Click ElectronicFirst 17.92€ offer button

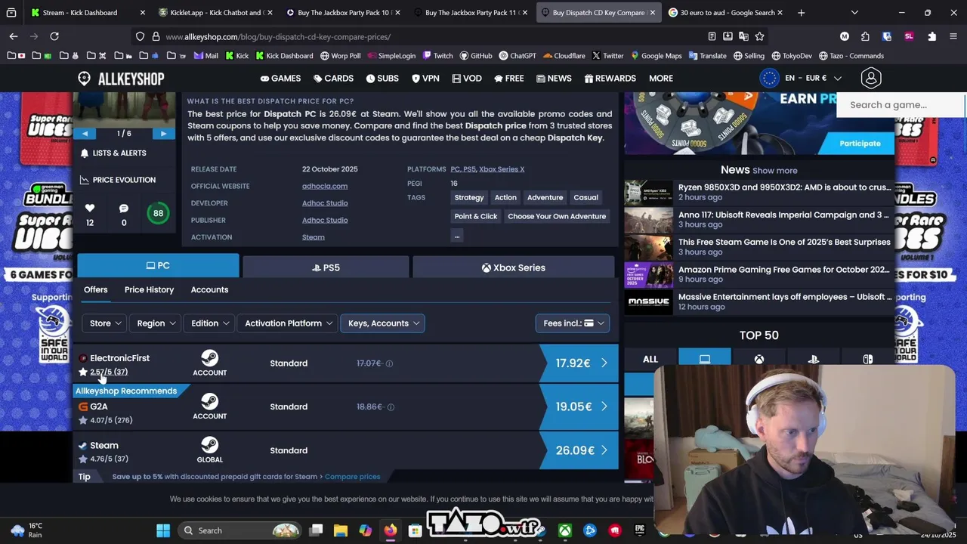579,363
